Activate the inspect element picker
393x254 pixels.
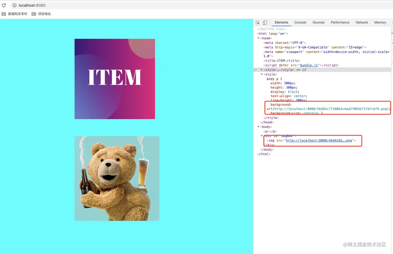[x=258, y=22]
